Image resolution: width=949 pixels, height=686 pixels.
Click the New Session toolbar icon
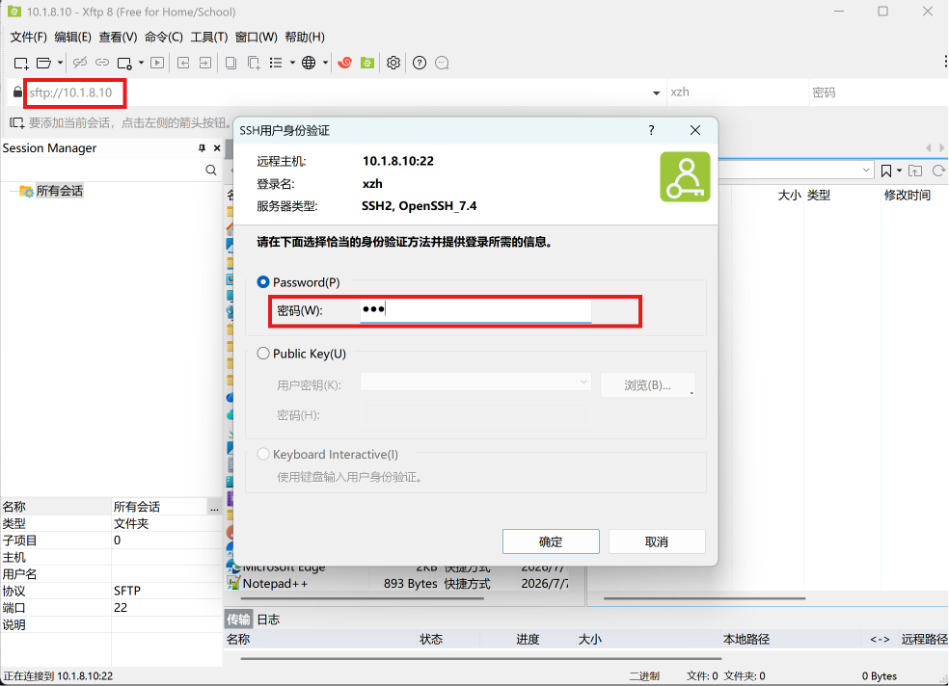coord(21,63)
